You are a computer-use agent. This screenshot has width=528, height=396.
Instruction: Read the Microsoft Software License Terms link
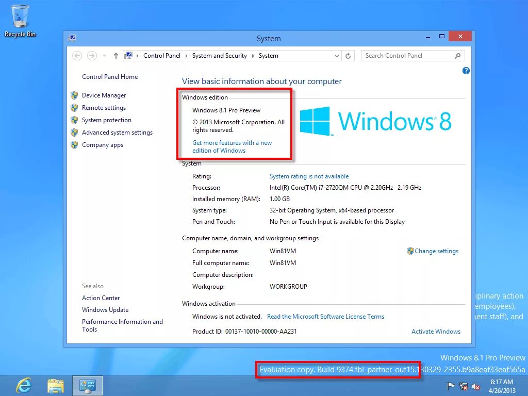pos(325,317)
